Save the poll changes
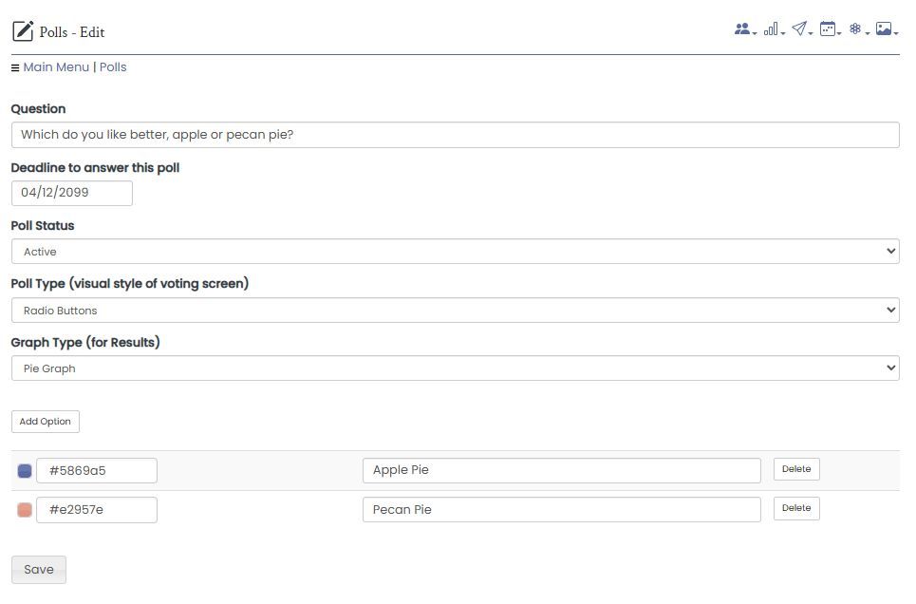916x604 pixels. 39,570
